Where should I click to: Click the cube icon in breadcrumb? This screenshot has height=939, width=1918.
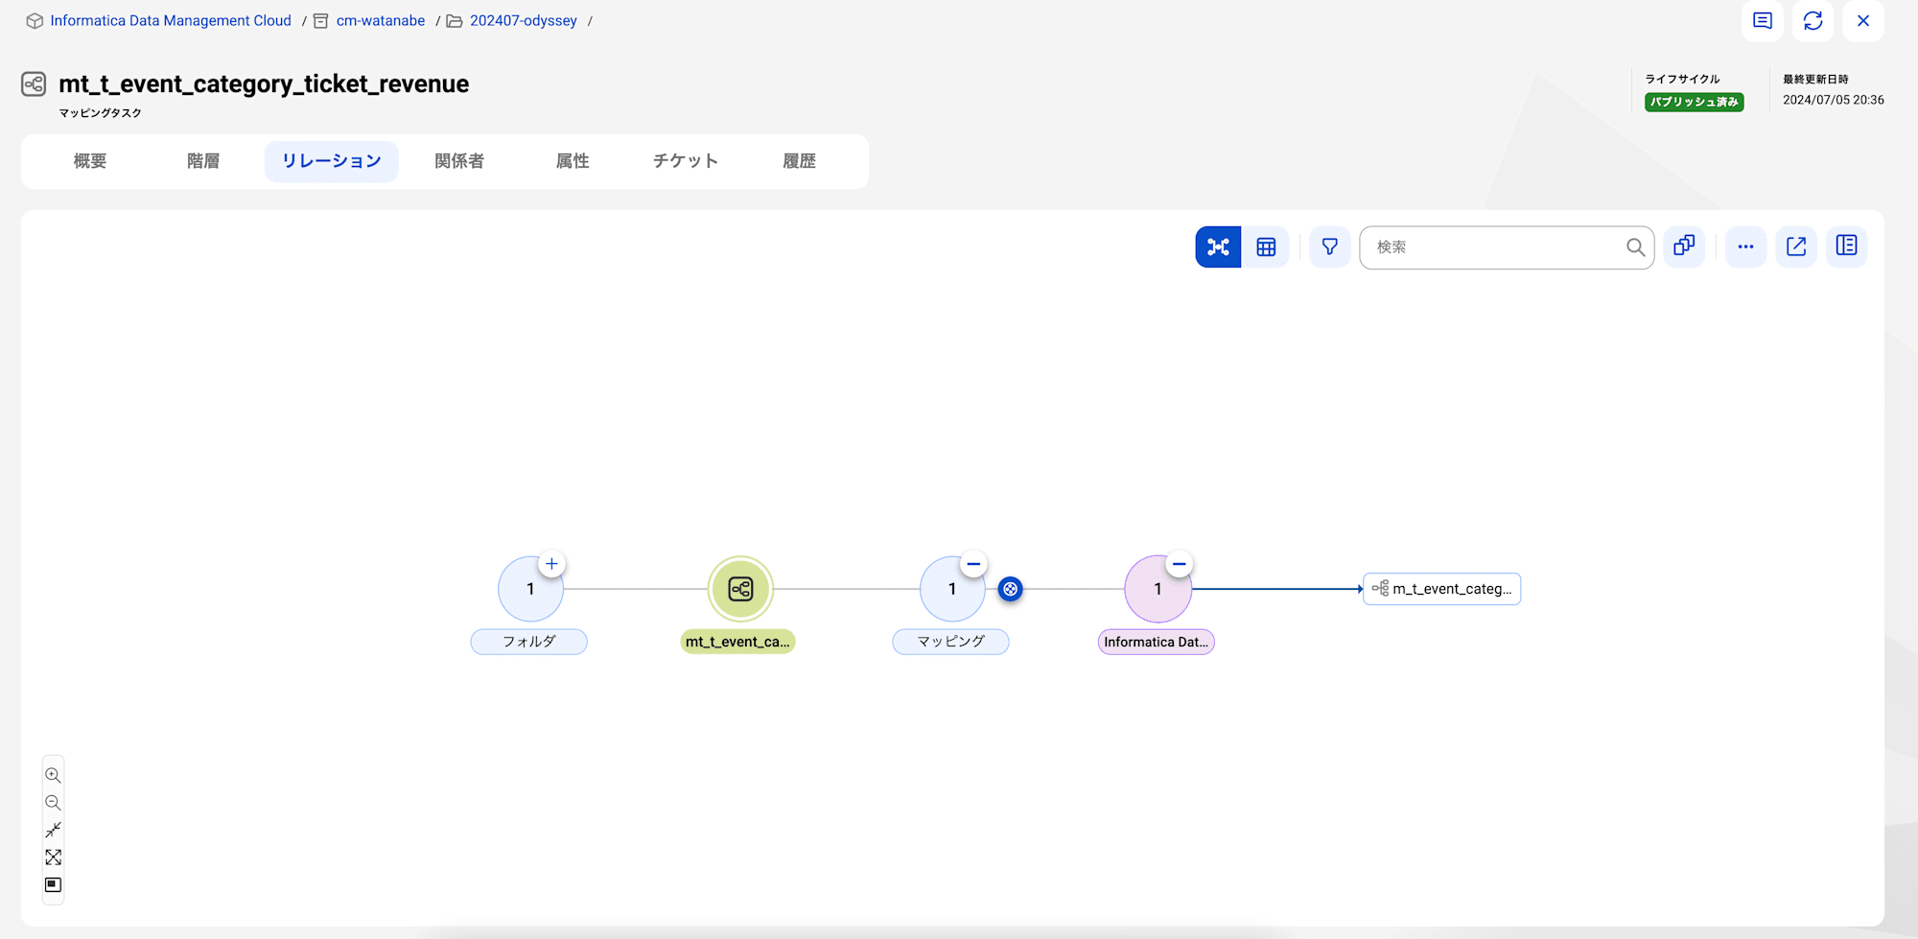point(35,21)
